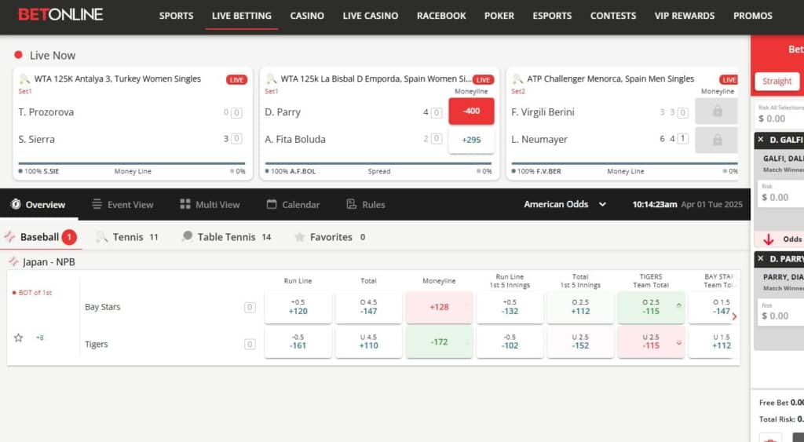Click risk amount field for Galfi bet

[x=781, y=194]
